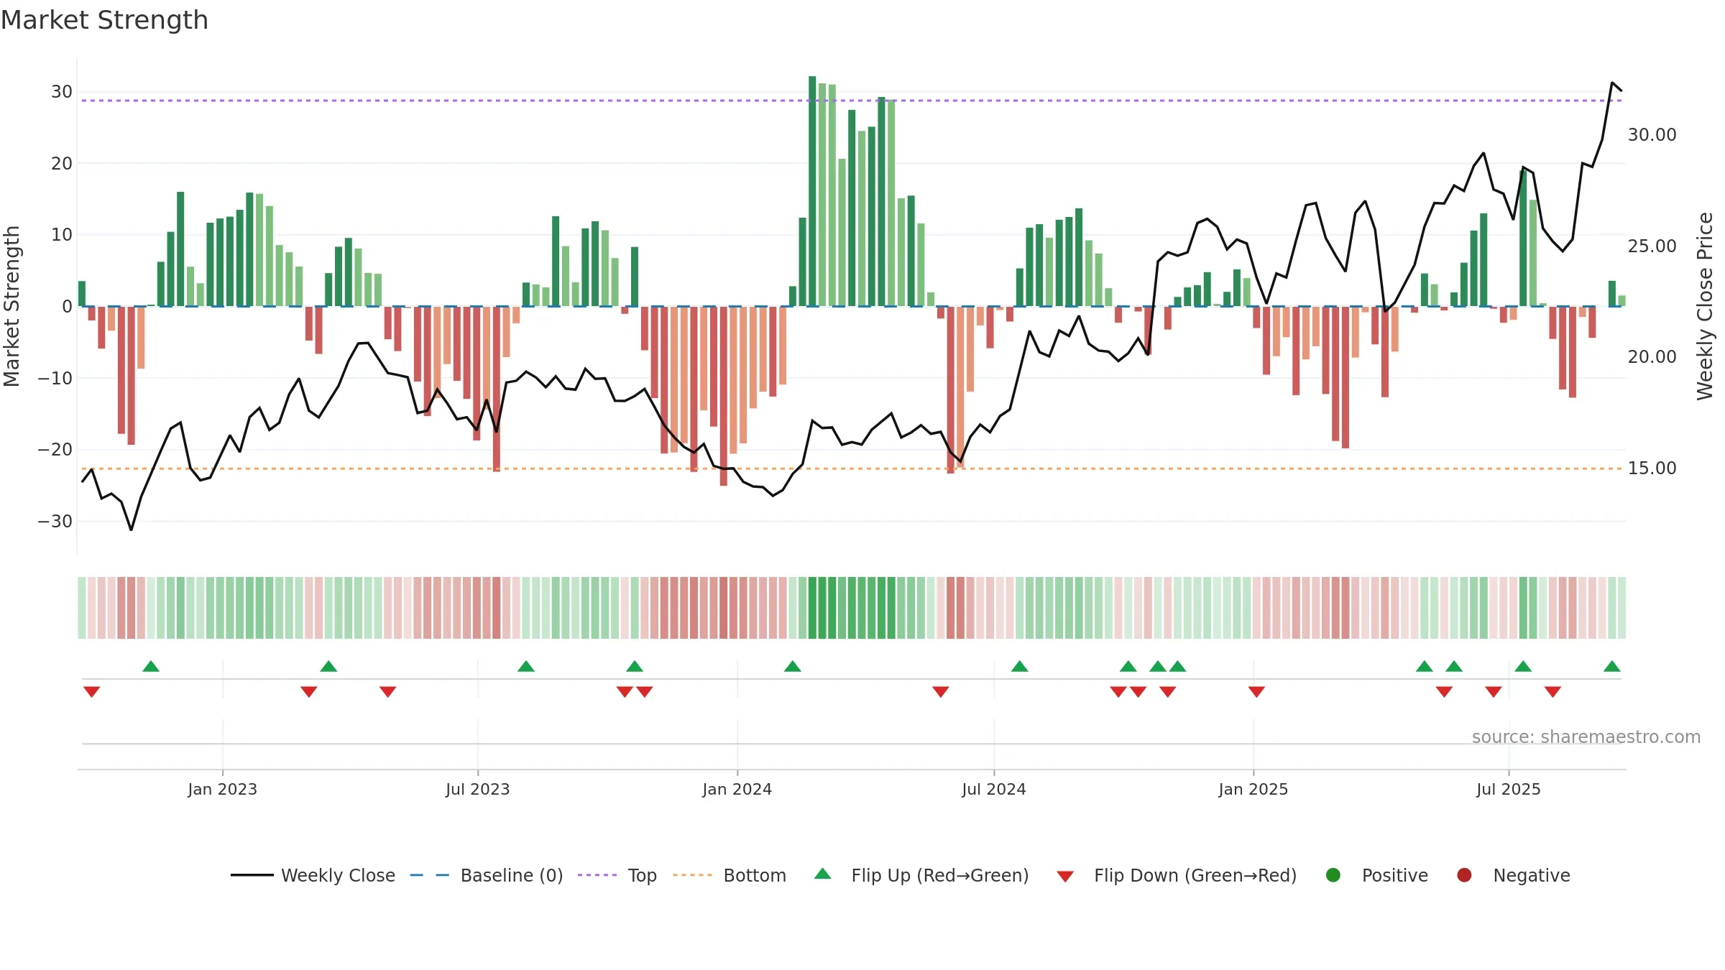The height and width of the screenshot is (970, 1725).
Task: Click the weekly close line's final peak
Action: [1612, 83]
